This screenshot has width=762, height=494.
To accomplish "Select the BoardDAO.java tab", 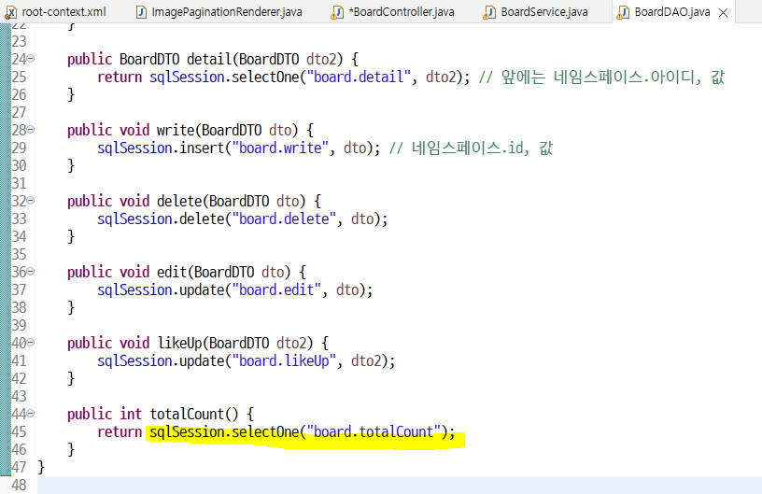I will pyautogui.click(x=672, y=11).
